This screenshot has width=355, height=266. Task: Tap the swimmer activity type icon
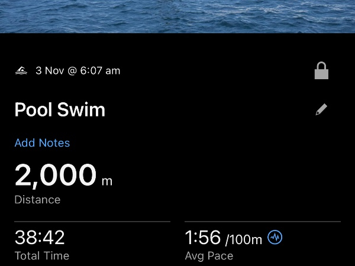(x=21, y=71)
